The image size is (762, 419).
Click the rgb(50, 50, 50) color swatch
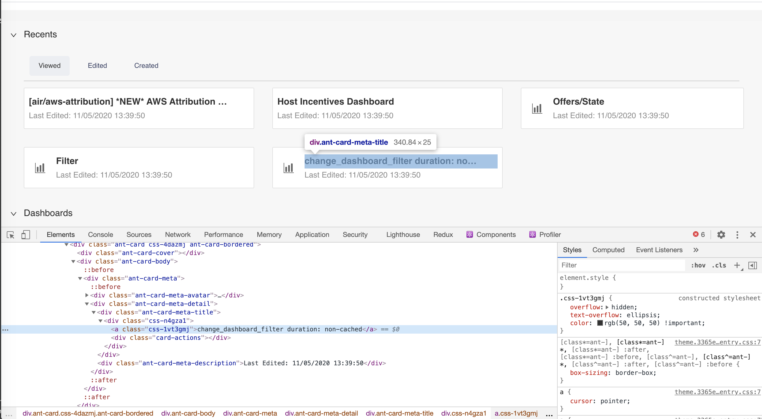[x=600, y=323]
